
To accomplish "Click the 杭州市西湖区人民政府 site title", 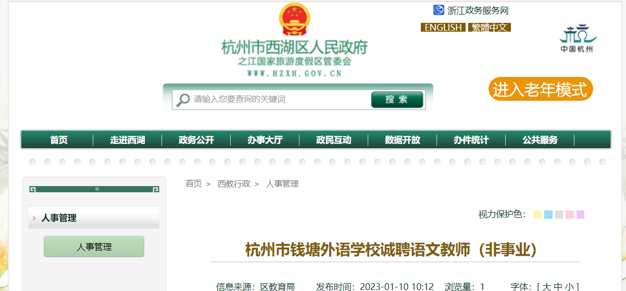I will tap(294, 48).
